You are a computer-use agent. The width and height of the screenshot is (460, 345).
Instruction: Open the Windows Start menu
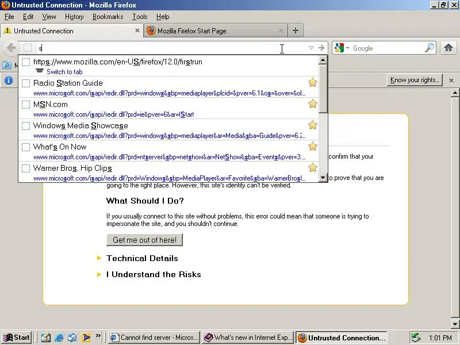click(x=17, y=338)
